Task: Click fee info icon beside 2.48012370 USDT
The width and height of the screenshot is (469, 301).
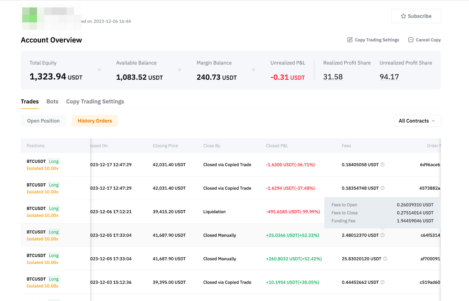Action: [x=383, y=235]
